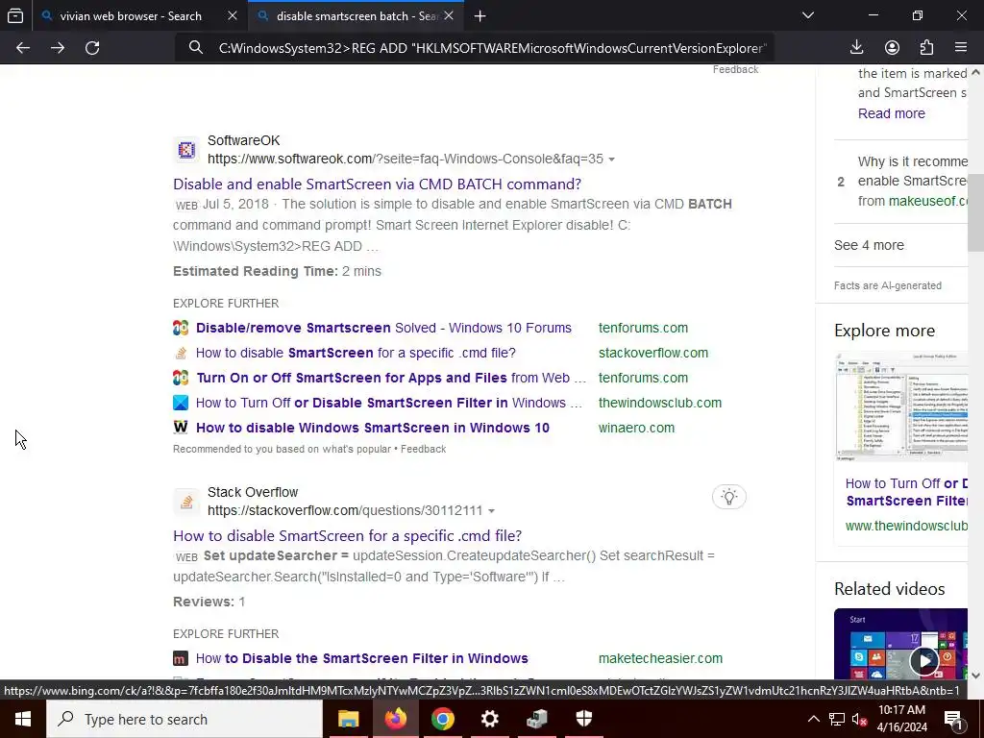Open 'How to Turn Off or Disable SmartScreen Filter' link

pyautogui.click(x=389, y=403)
